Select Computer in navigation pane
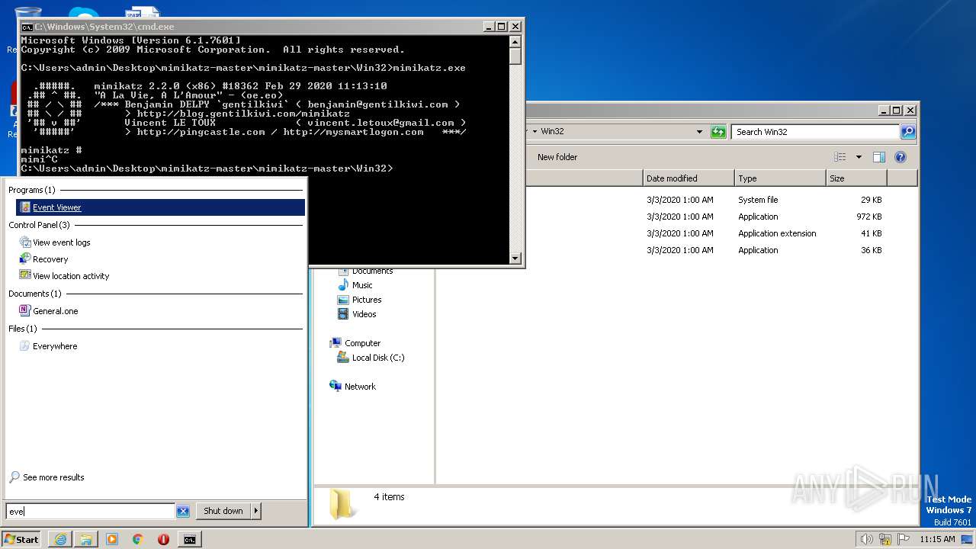 pos(362,343)
